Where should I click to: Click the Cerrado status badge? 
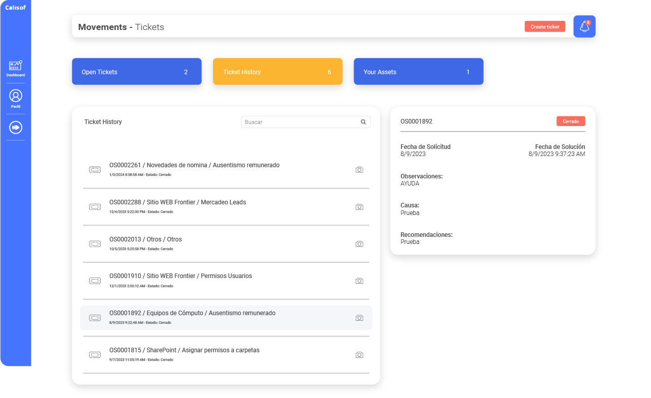tap(571, 121)
